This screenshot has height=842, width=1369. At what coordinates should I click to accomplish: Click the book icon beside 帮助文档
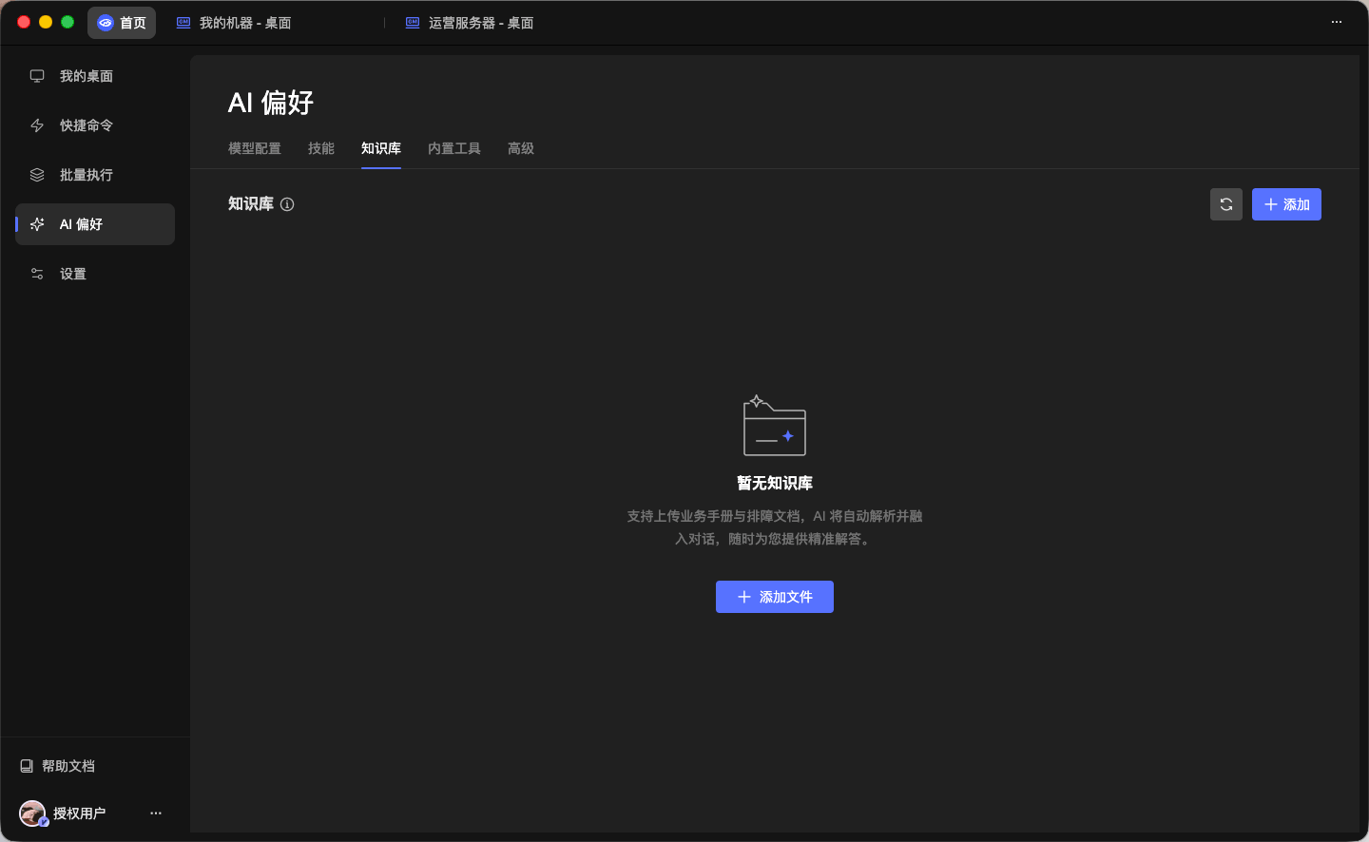pos(27,766)
